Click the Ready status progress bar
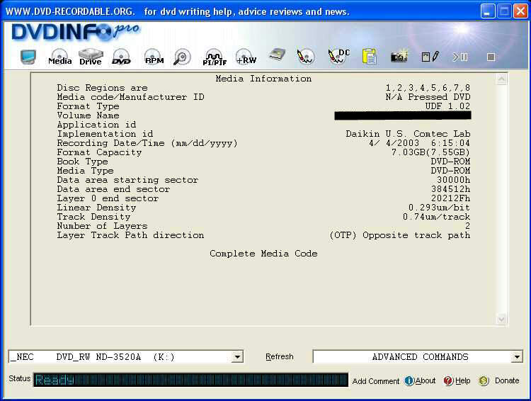 click(x=190, y=380)
